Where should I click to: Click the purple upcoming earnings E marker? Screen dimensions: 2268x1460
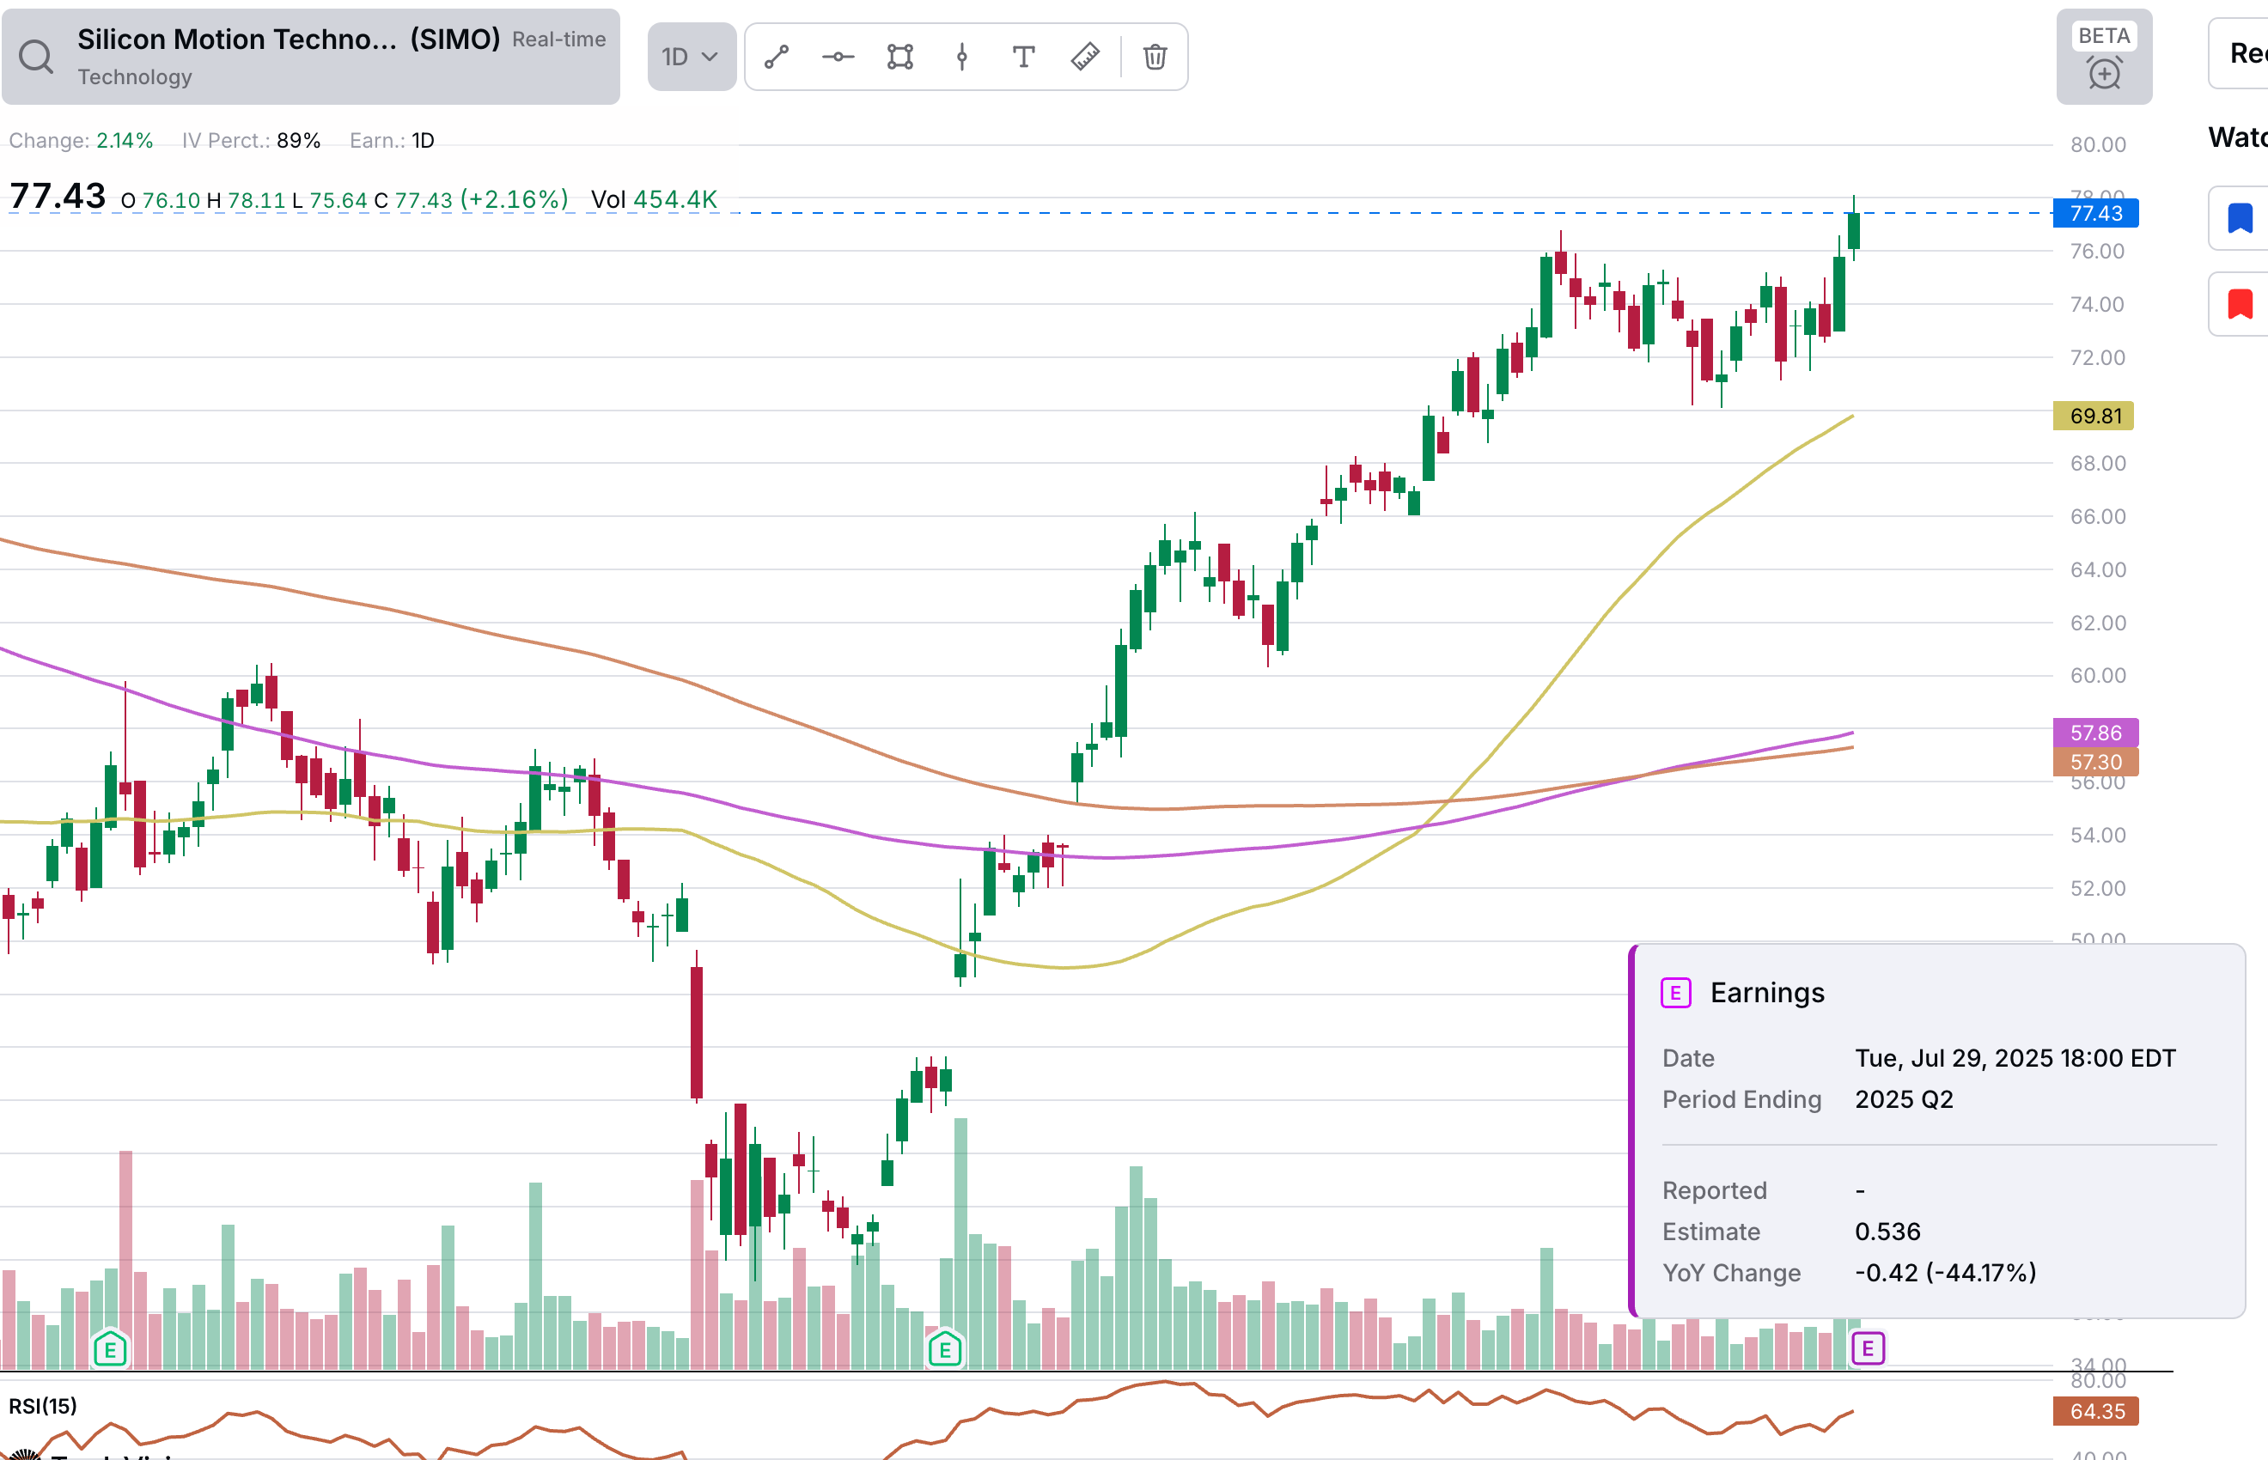coord(1867,1347)
